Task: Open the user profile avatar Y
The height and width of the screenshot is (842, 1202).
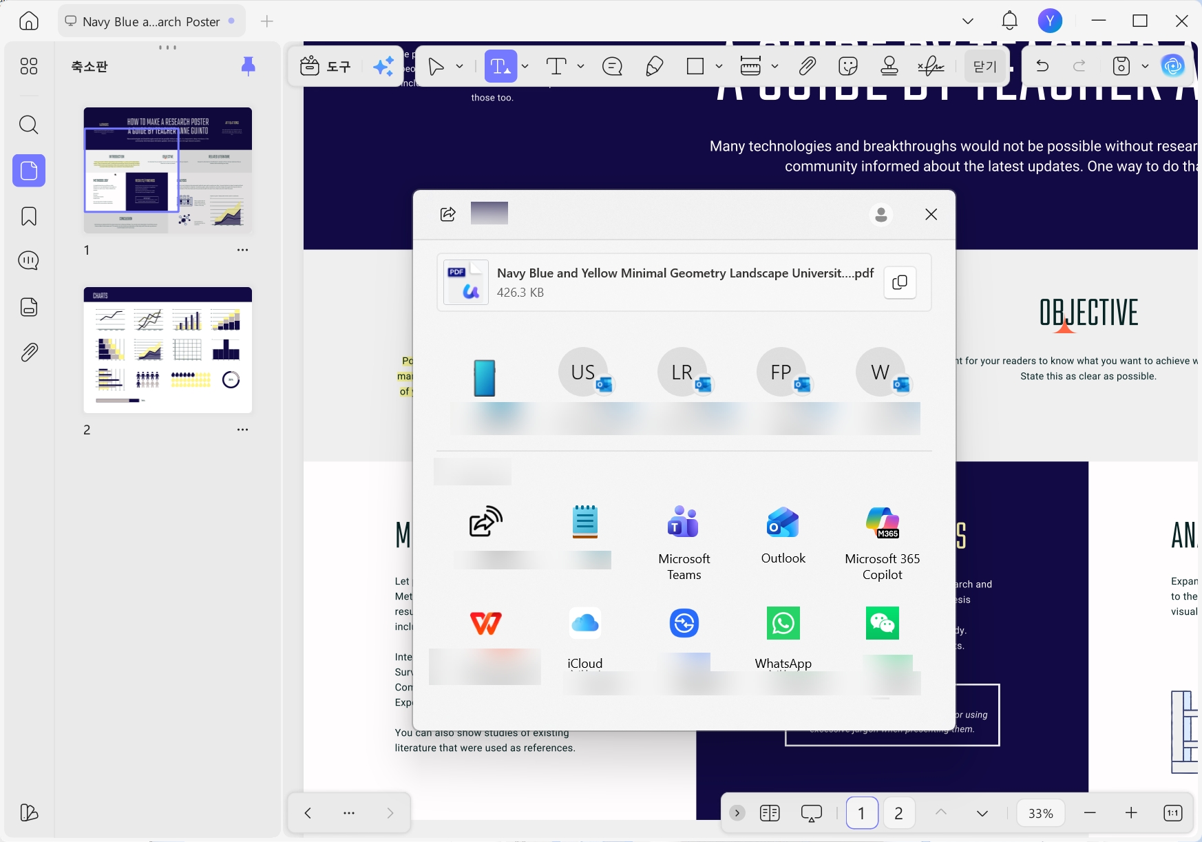Action: 1050,21
